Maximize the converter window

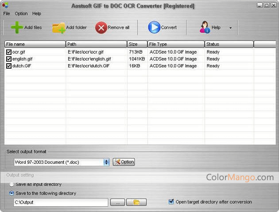[267, 5]
